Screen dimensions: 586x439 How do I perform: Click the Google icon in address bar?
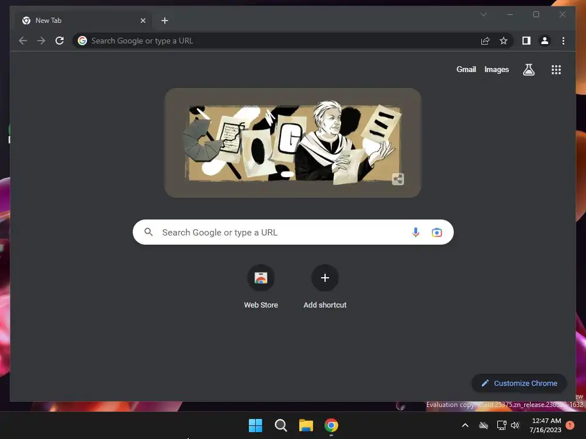pyautogui.click(x=82, y=41)
